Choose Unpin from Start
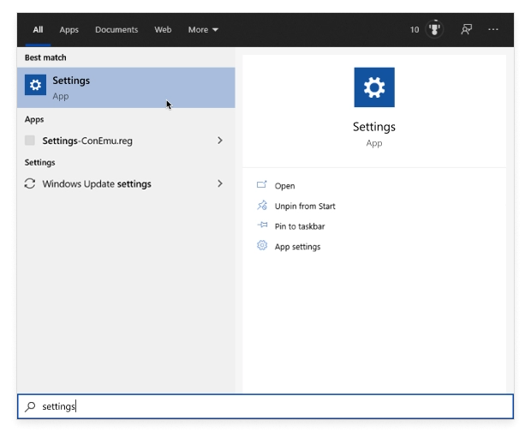This screenshot has height=432, width=531. point(304,207)
